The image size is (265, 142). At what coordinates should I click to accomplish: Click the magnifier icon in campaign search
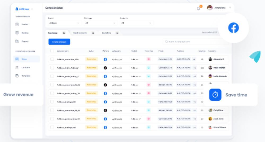tap(166, 42)
